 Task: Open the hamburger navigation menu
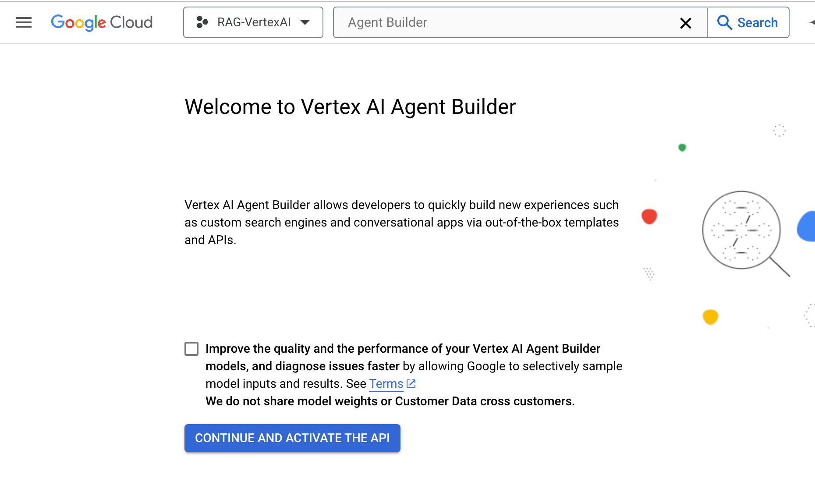click(x=24, y=22)
